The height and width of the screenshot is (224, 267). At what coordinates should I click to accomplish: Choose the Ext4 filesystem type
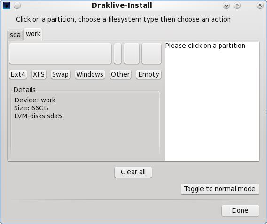coord(18,75)
